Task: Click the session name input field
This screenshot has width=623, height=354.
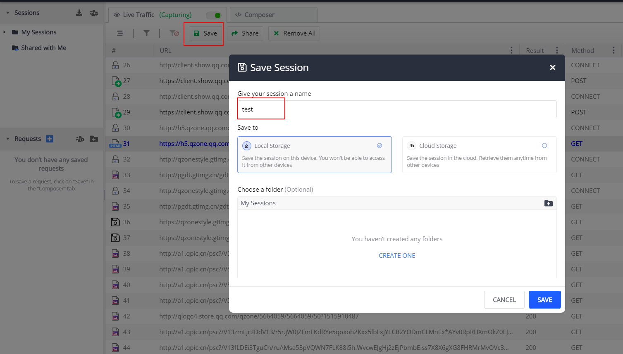Action: (x=397, y=109)
